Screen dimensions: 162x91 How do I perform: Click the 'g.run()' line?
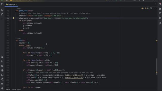[26, 28]
